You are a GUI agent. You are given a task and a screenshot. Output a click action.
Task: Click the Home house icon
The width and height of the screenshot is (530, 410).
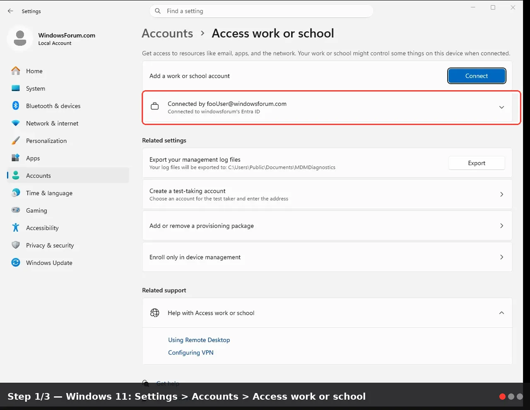coord(16,71)
